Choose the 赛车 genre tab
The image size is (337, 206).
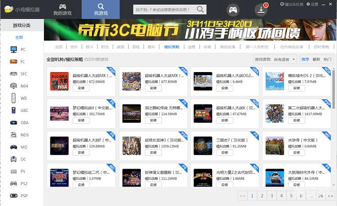tap(151, 47)
